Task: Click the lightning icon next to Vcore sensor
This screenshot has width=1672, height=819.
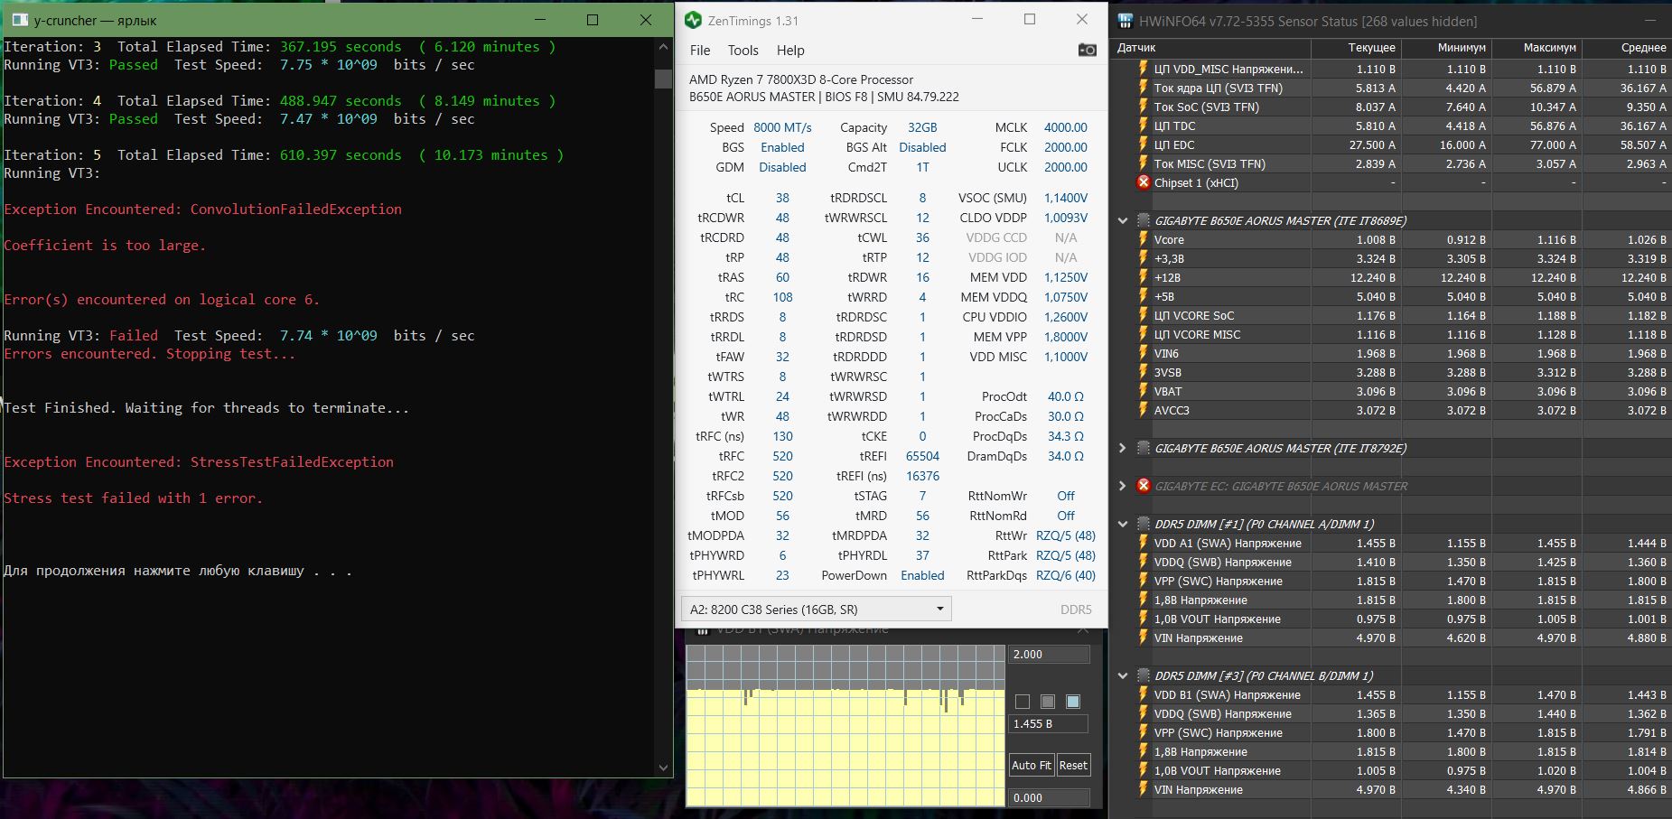Action: (x=1143, y=239)
